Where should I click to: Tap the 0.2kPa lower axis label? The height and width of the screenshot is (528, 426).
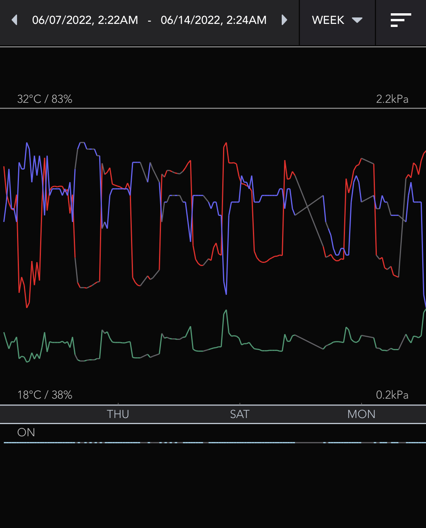point(392,395)
